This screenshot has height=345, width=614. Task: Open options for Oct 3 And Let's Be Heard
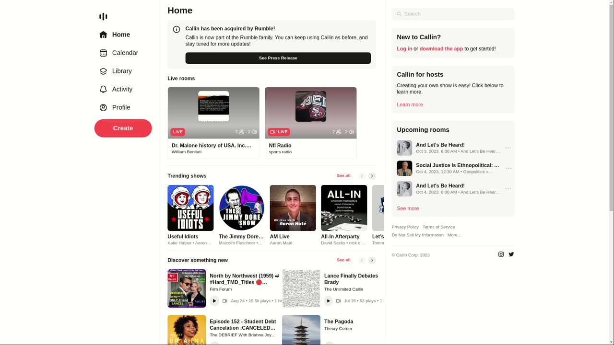(x=508, y=148)
